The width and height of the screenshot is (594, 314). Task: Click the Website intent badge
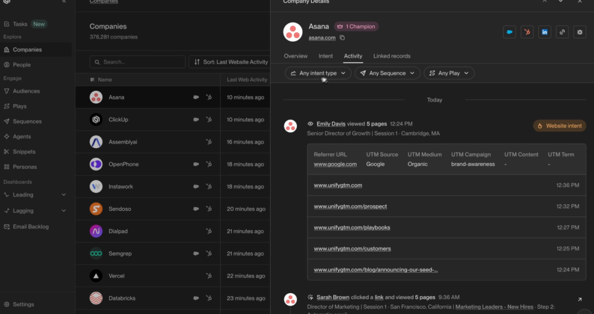tap(559, 126)
